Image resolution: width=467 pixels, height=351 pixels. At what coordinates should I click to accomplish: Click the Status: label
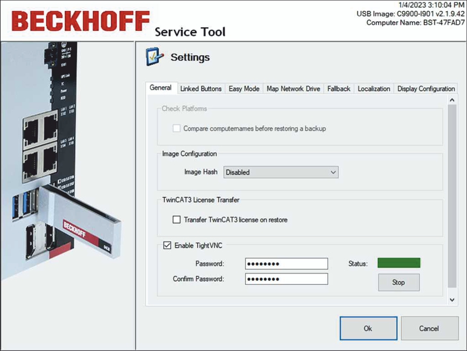pos(358,264)
